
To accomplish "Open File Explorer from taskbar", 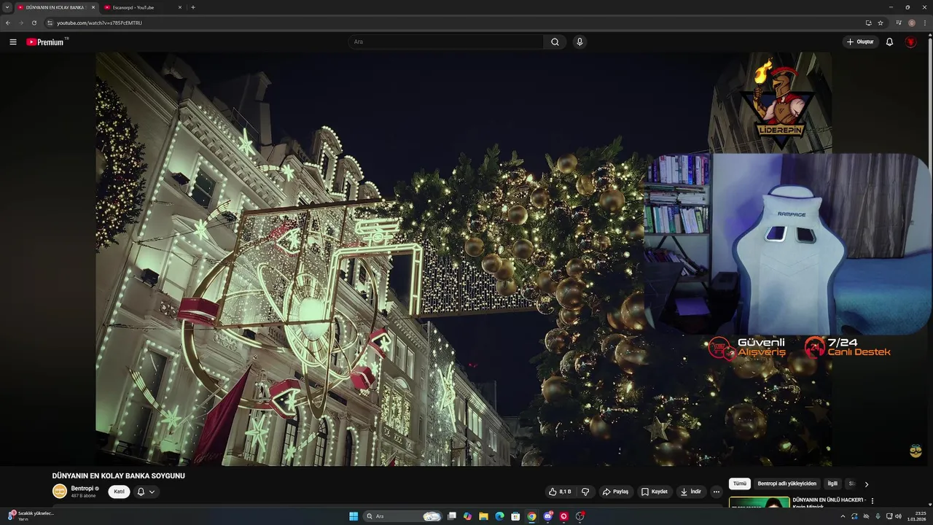I will [x=483, y=516].
